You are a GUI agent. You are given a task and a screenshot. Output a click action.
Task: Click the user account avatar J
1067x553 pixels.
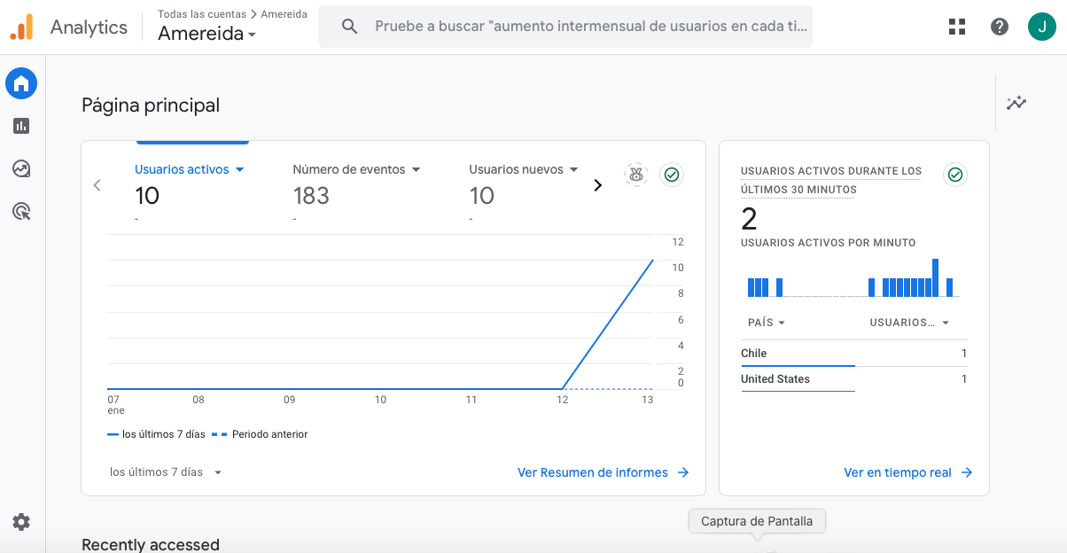pos(1042,27)
